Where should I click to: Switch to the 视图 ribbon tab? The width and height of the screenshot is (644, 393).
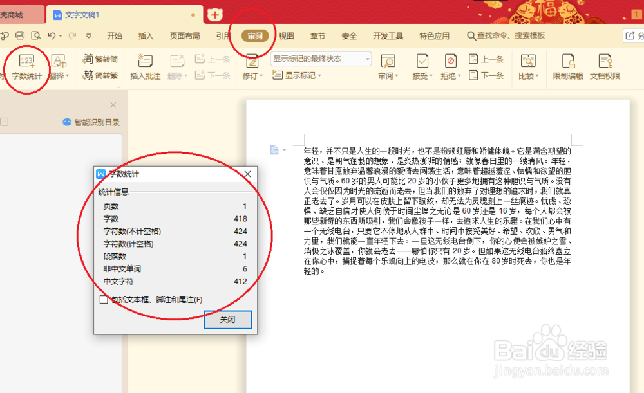[x=287, y=36]
